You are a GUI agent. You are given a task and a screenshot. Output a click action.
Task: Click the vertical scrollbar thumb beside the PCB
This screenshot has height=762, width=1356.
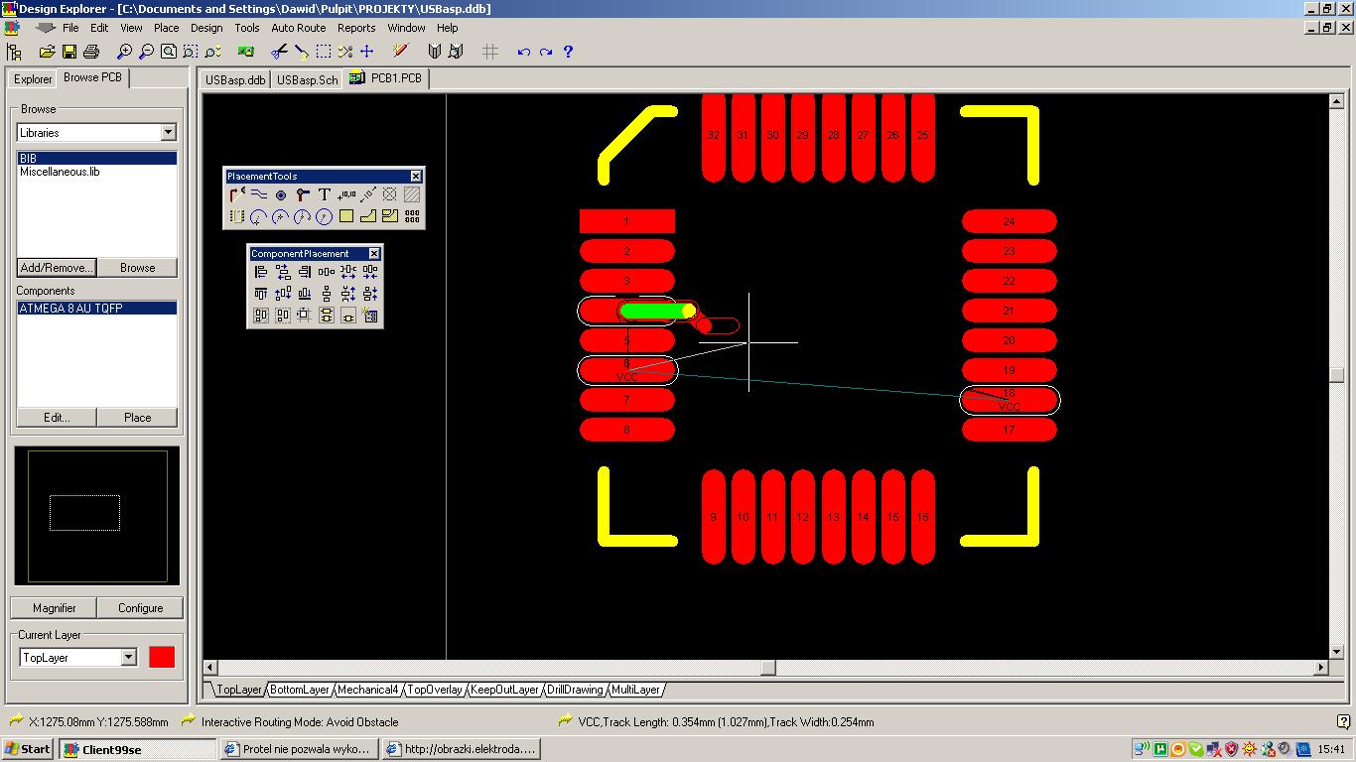pyautogui.click(x=1337, y=374)
